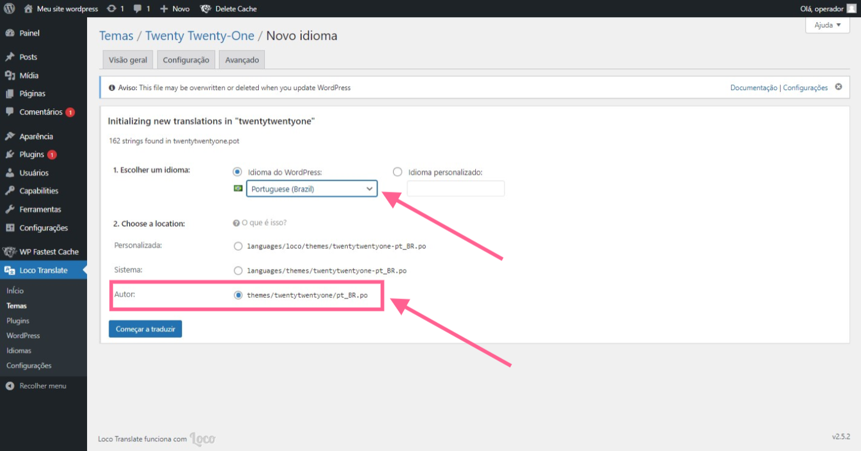This screenshot has height=451, width=861.
Task: Click the v2.5.2 version text
Action: tap(841, 437)
